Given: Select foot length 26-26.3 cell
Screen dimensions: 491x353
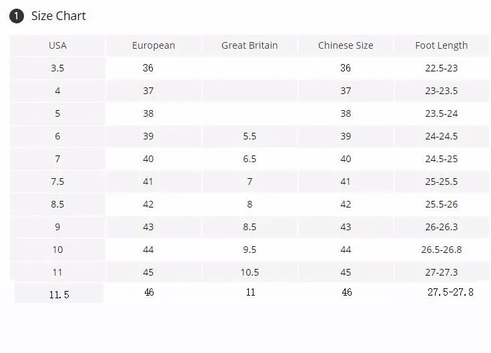Looking at the screenshot, I should click(442, 227).
